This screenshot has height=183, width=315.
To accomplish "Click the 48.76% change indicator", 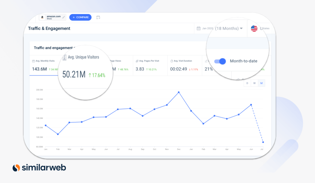I will click(123, 70).
